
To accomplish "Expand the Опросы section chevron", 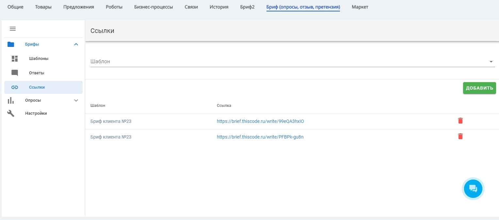I will (76, 100).
